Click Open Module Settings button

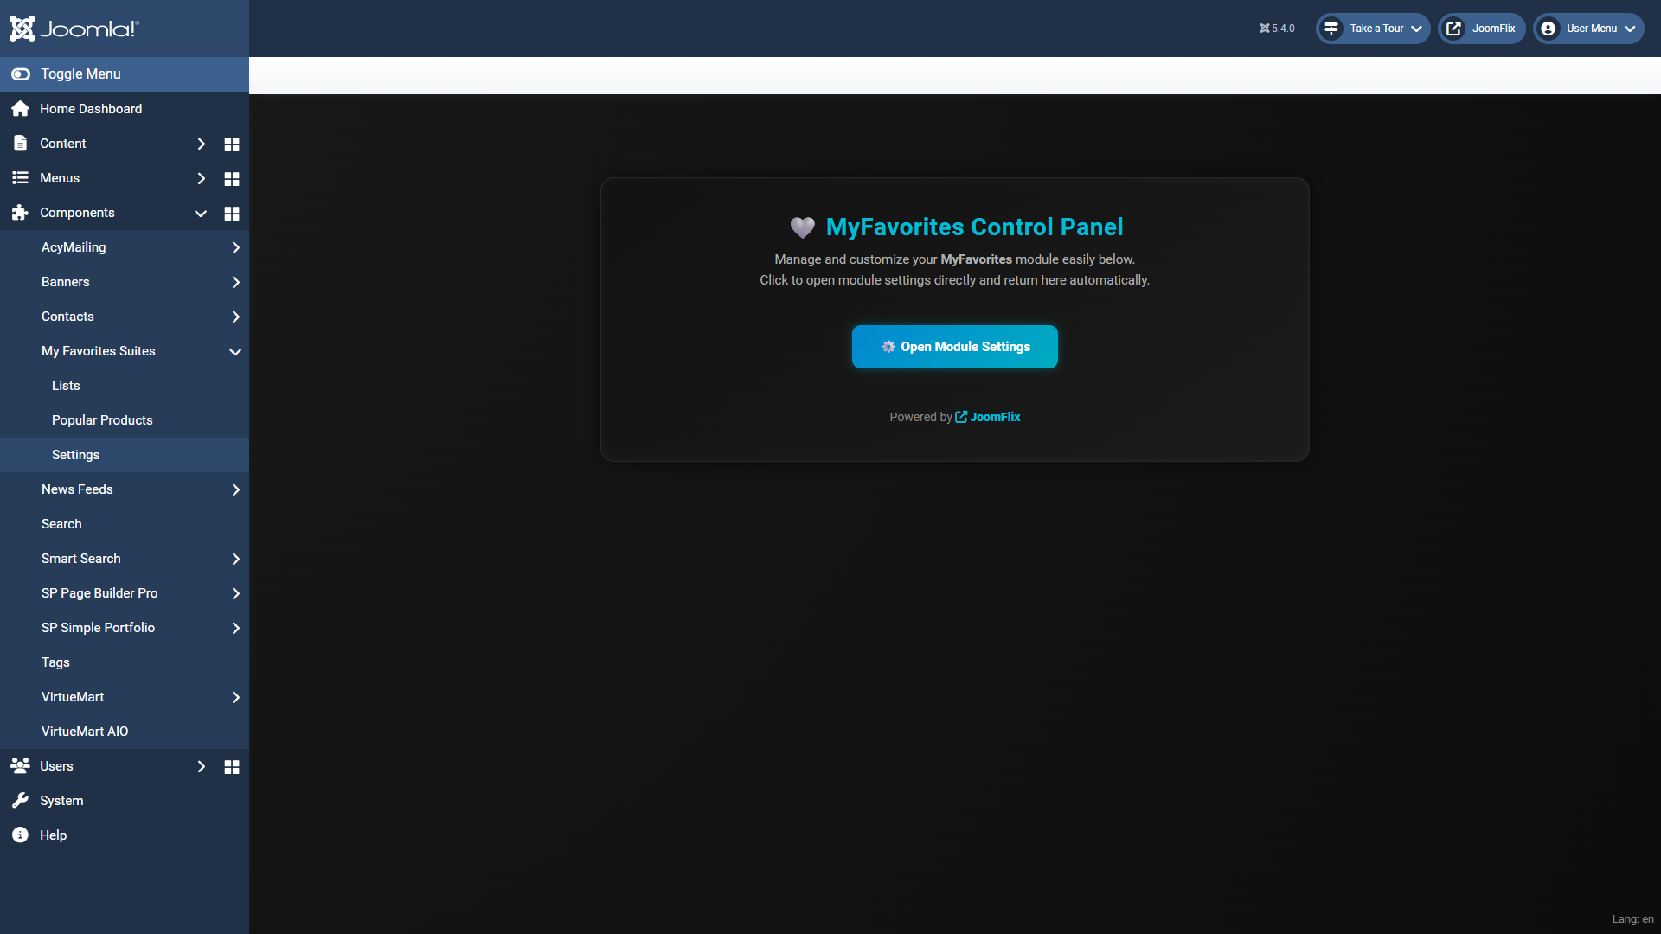coord(954,347)
